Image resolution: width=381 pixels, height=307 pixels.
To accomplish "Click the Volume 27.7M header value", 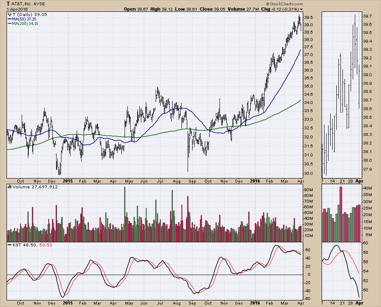I will pos(243,9).
